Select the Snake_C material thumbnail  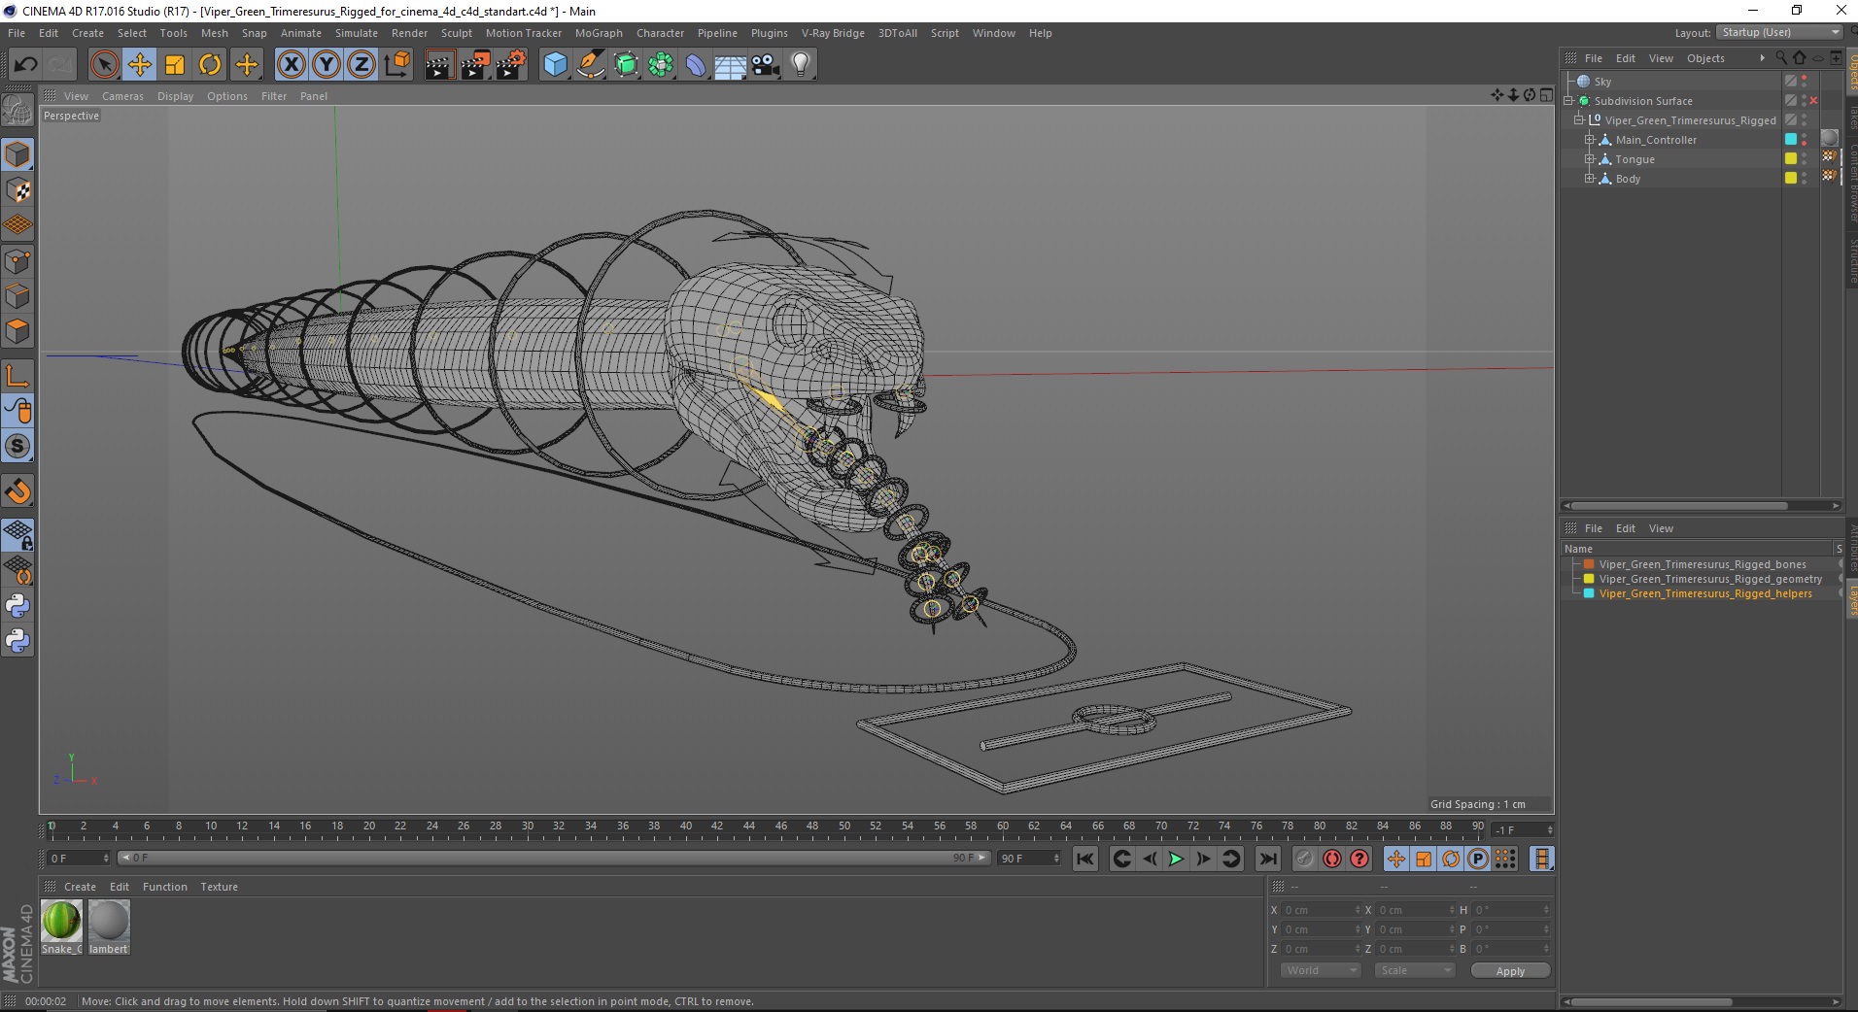click(x=61, y=928)
